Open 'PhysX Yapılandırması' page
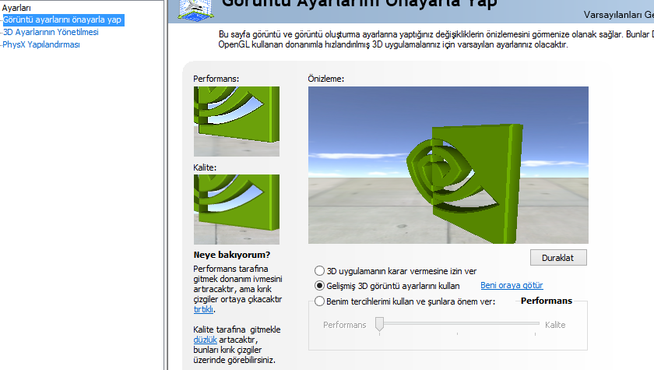Viewport: 654px width, 370px height. pos(41,44)
